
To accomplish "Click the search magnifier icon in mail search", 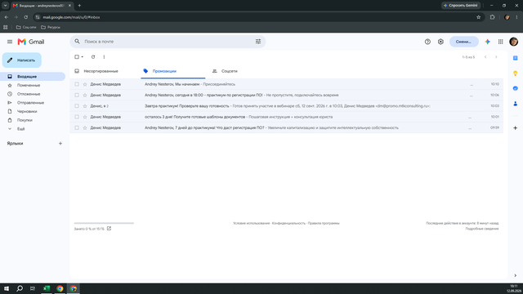I will (77, 42).
